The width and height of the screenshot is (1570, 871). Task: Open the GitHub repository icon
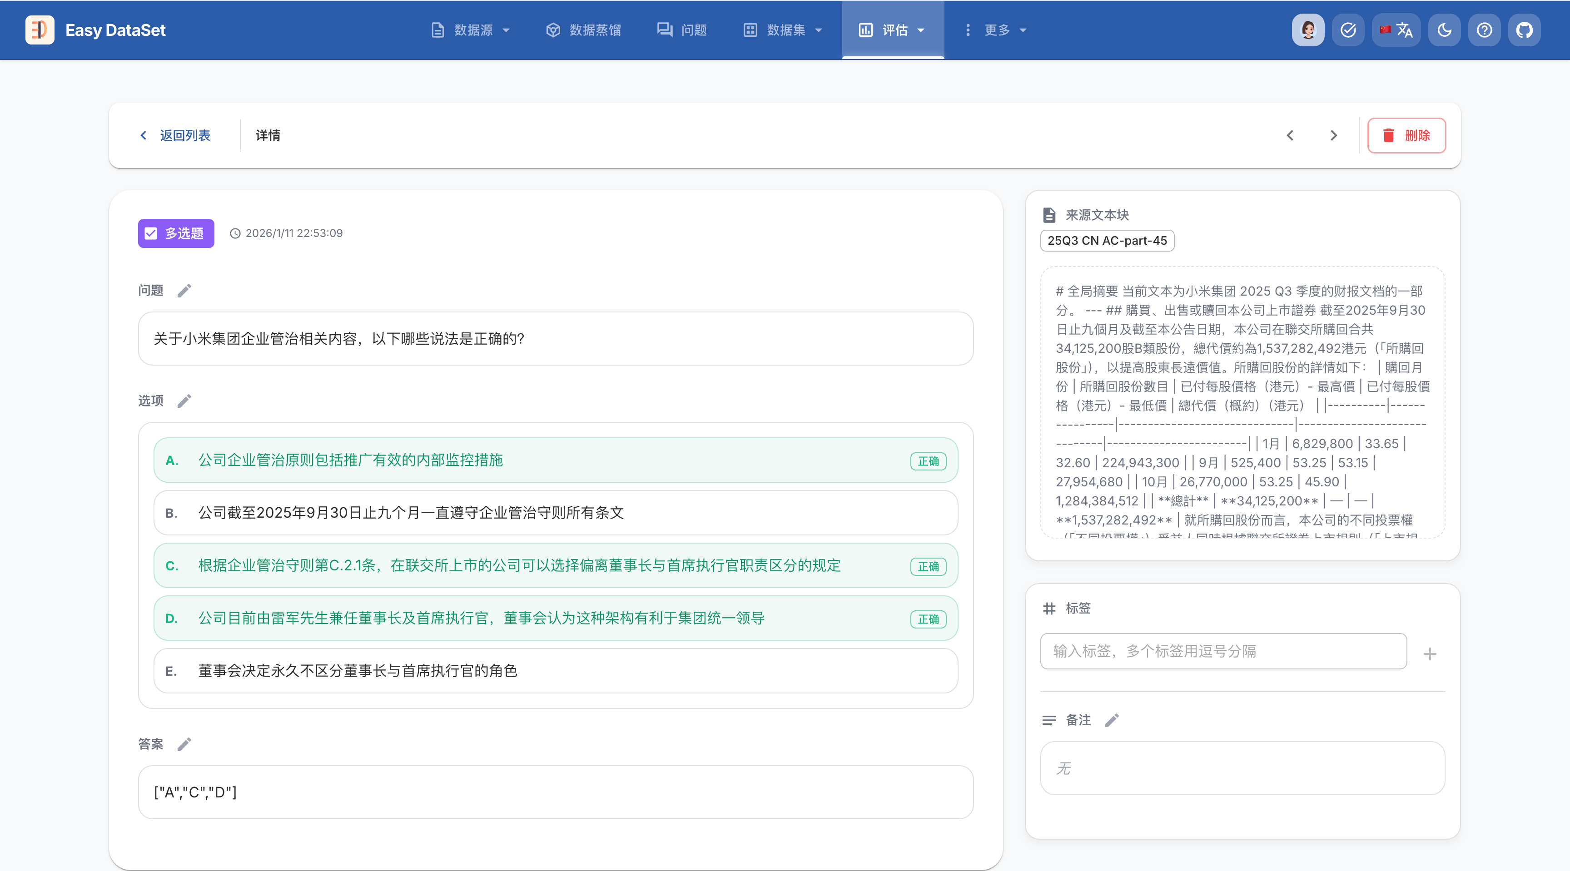click(x=1524, y=30)
